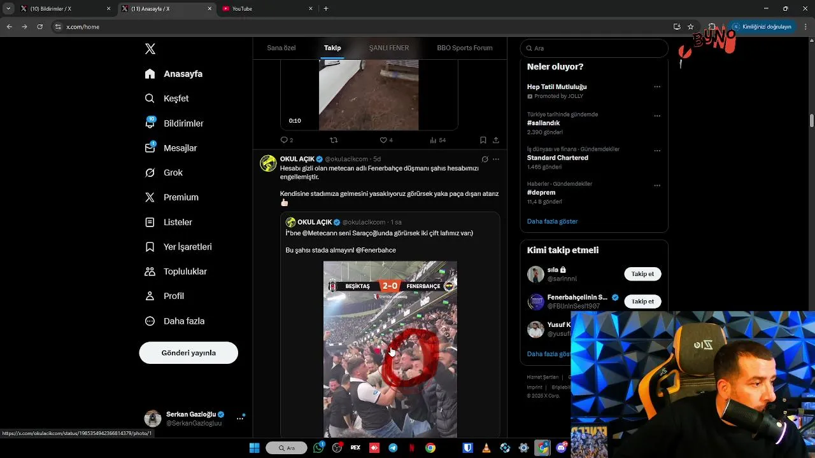Open sıla's profile avatar
The image size is (815, 458).
coord(535,274)
